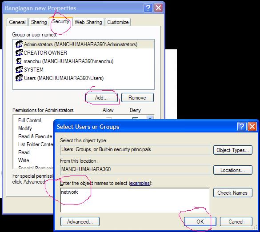Close the Banglagan new Properties window
Screen dimensions: 260x232
[158, 8]
